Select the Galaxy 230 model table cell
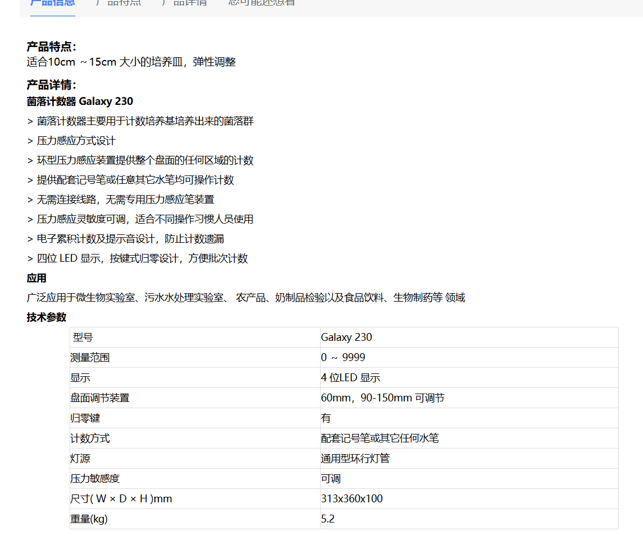 tap(346, 337)
